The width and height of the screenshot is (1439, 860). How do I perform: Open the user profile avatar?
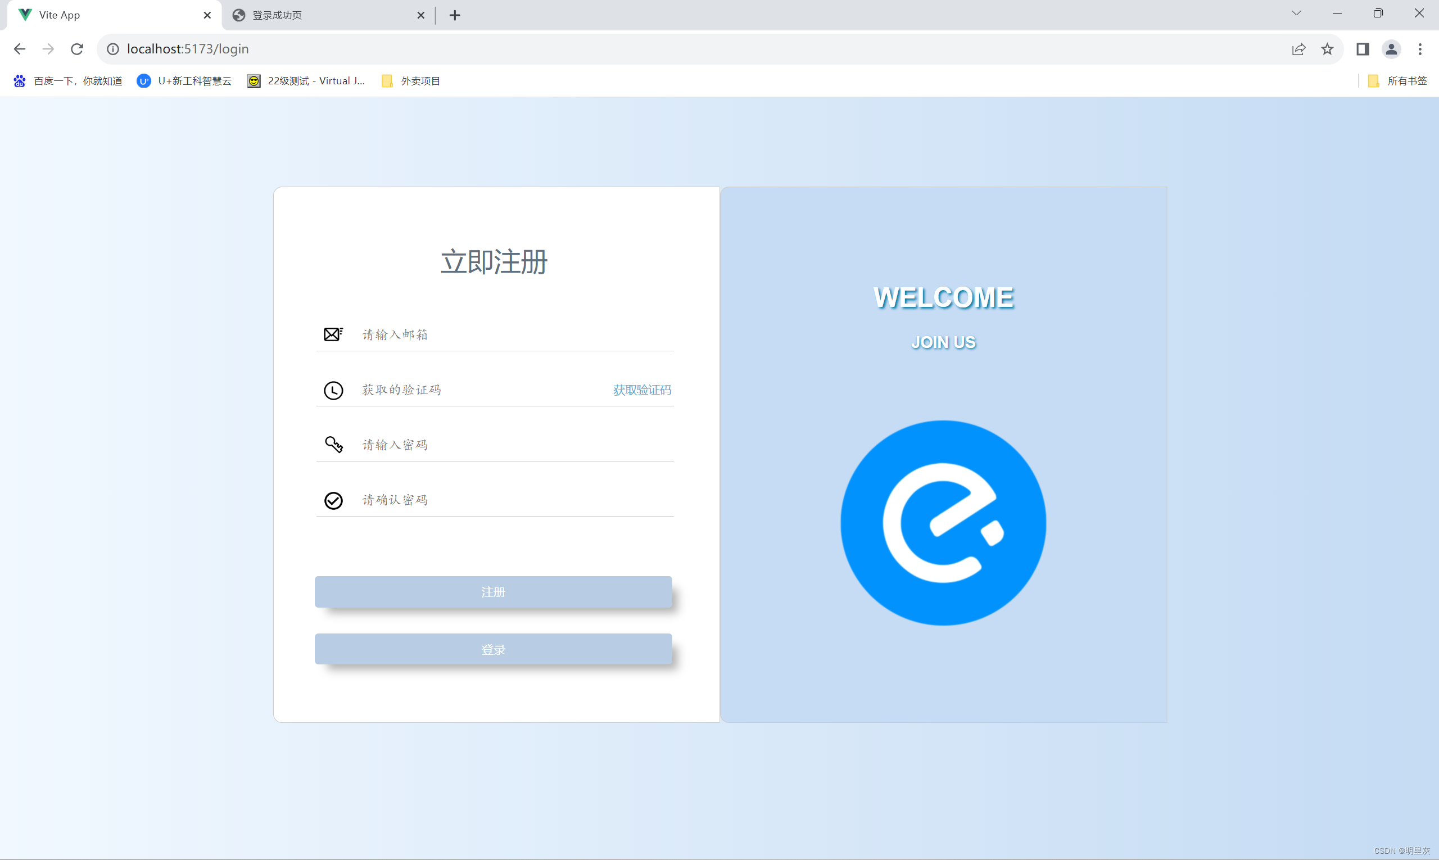point(1391,49)
